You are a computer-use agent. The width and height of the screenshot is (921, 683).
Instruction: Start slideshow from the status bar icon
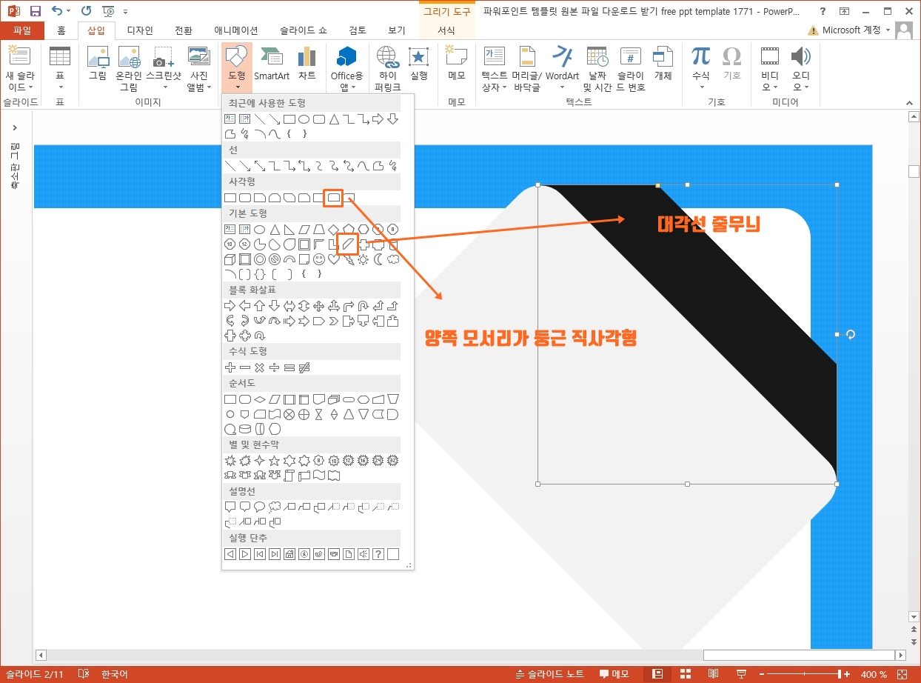(741, 673)
